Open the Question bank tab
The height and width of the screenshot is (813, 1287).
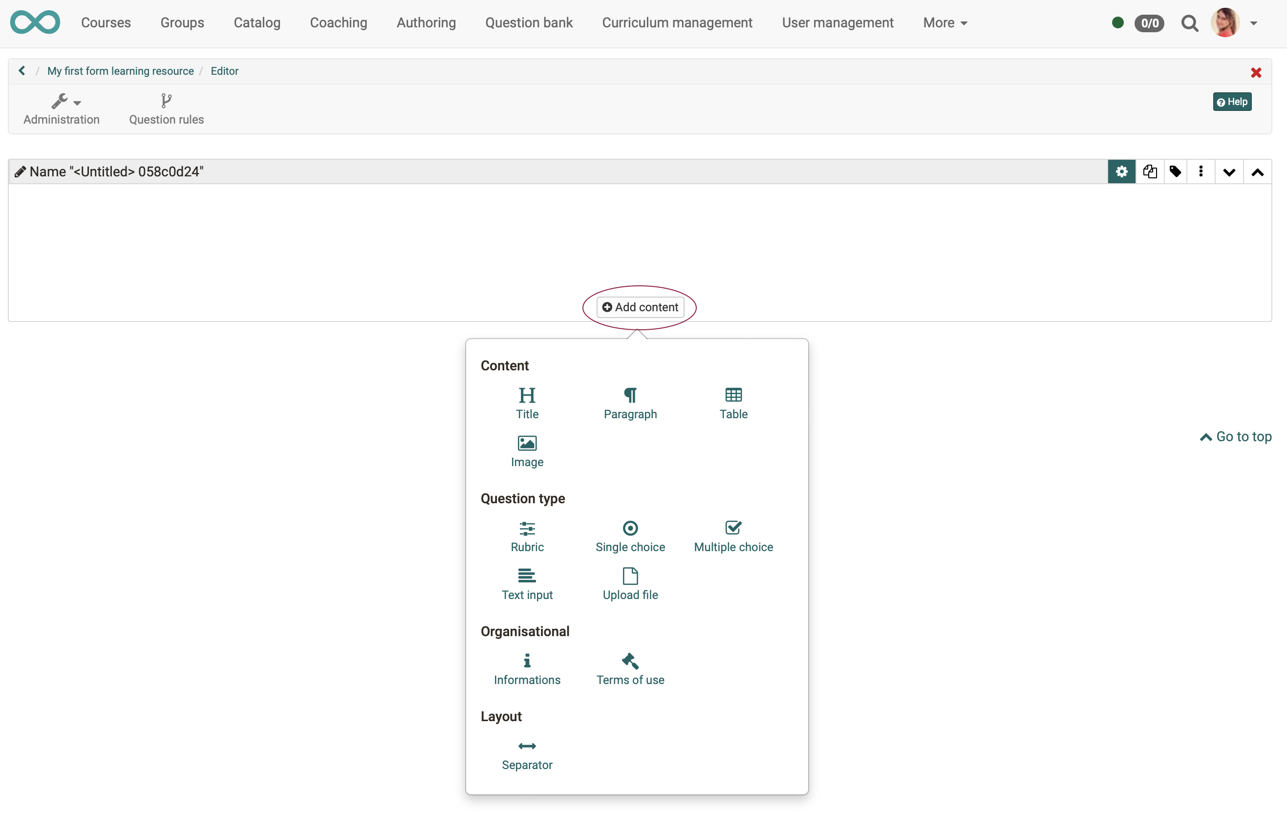coord(529,23)
